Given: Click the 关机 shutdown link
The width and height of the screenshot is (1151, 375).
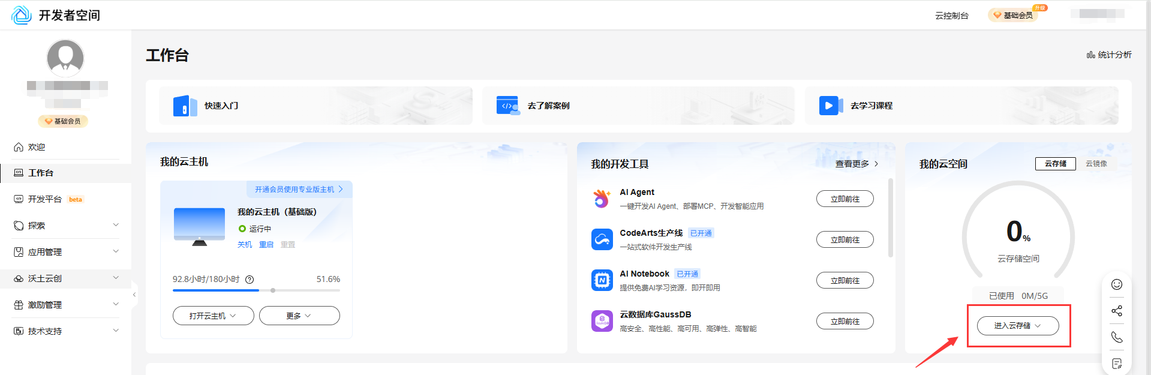Looking at the screenshot, I should (x=245, y=245).
